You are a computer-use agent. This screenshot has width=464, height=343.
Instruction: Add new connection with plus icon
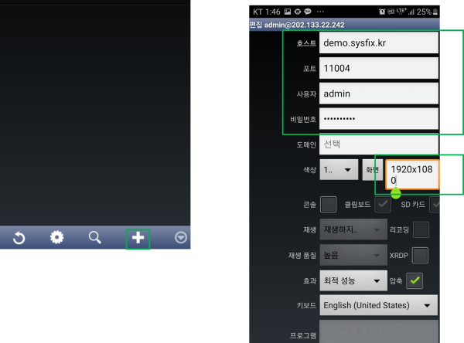(x=138, y=238)
